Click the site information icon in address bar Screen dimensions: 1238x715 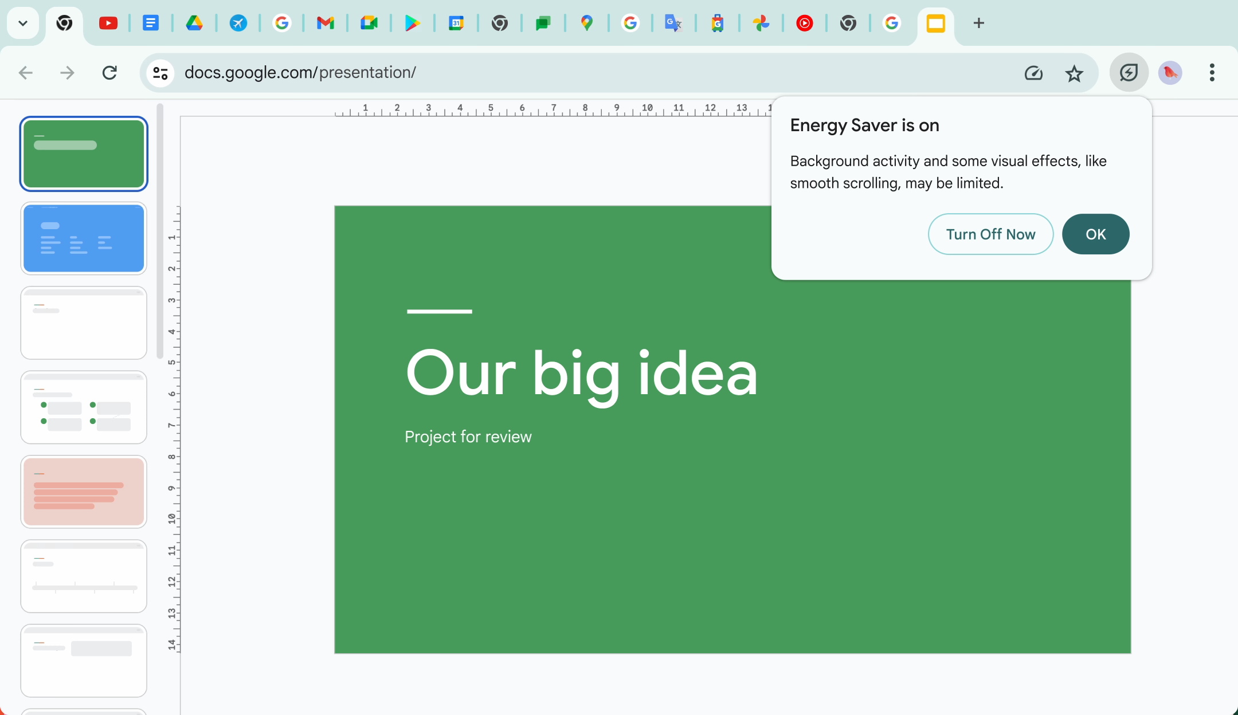pos(159,72)
